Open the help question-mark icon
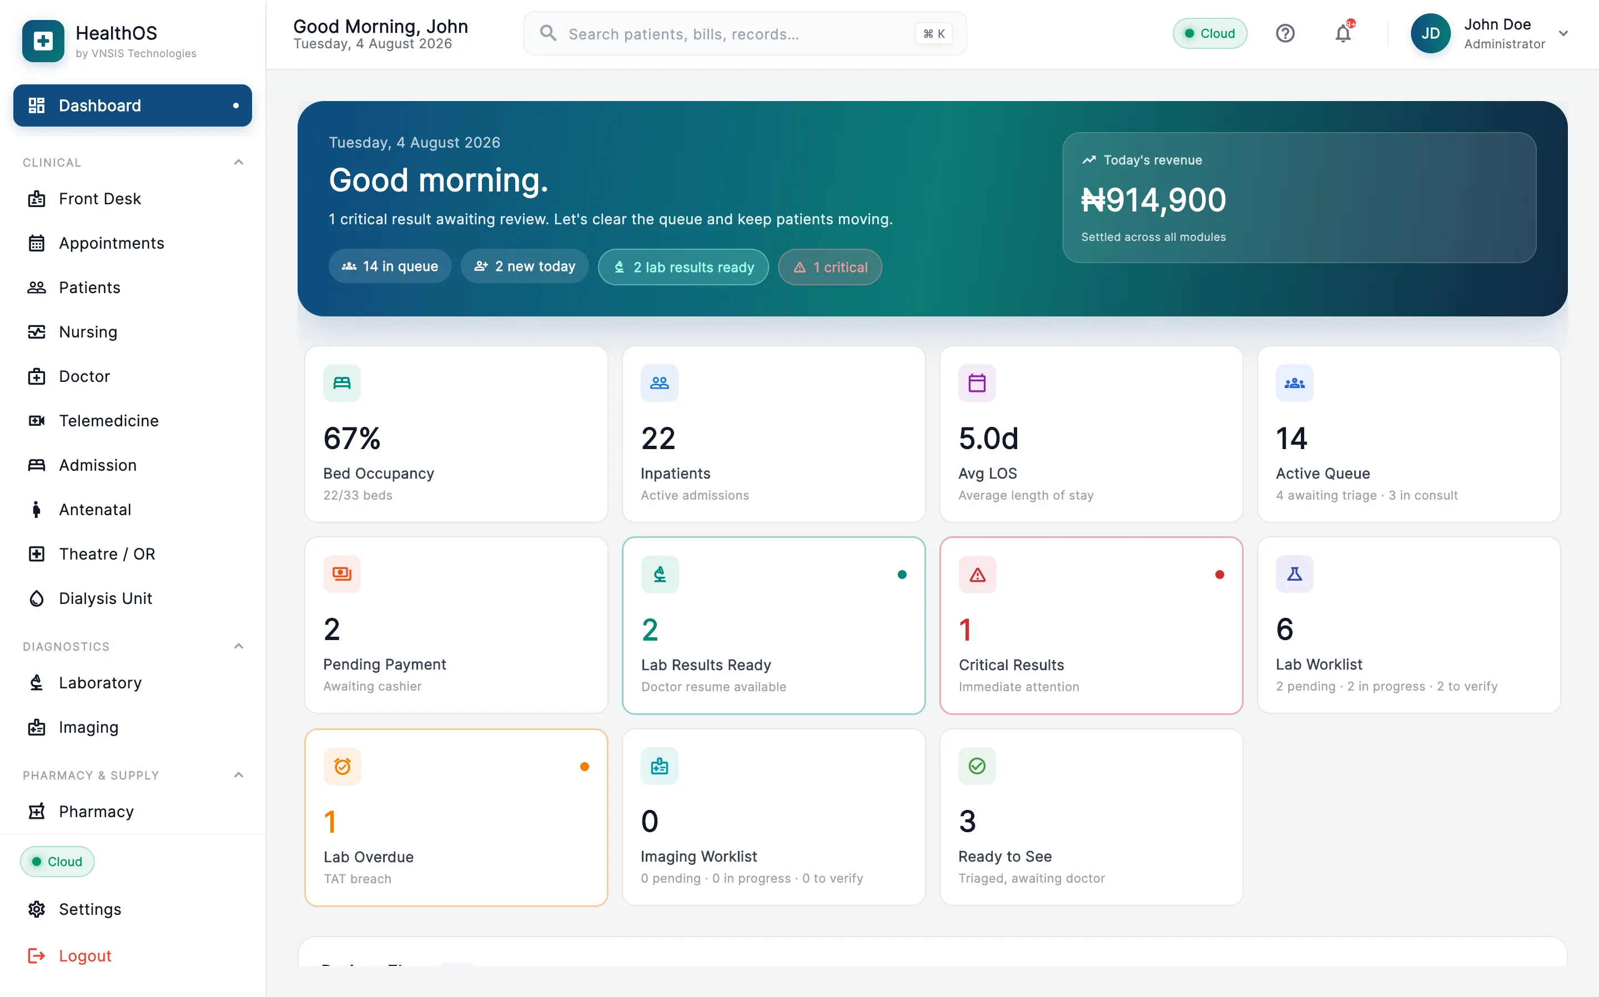 click(x=1285, y=33)
